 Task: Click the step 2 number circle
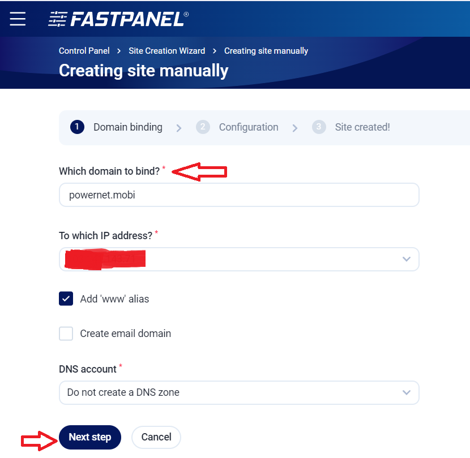[203, 127]
